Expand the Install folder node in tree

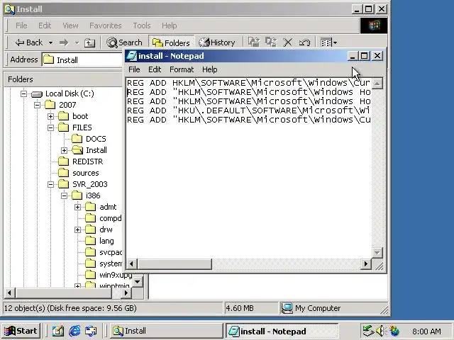65,150
